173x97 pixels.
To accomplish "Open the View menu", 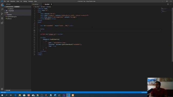I will (18, 1).
